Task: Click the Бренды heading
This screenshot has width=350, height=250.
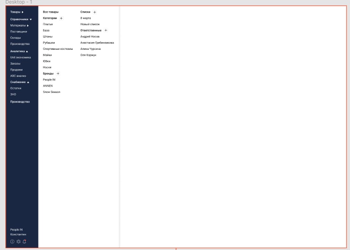Action: pyautogui.click(x=48, y=74)
